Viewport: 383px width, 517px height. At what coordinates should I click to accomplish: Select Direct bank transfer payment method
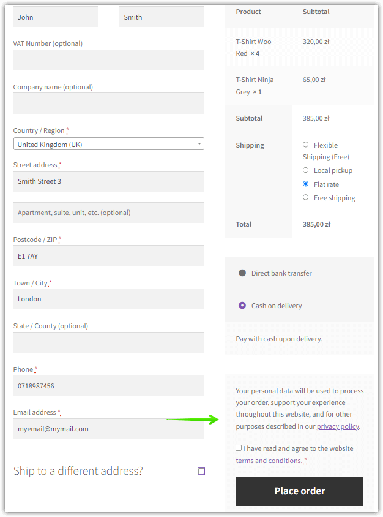coord(242,273)
